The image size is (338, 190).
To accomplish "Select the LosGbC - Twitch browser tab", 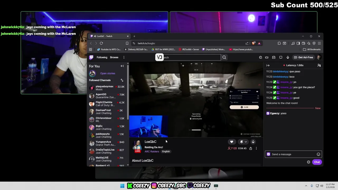I will pos(109,36).
